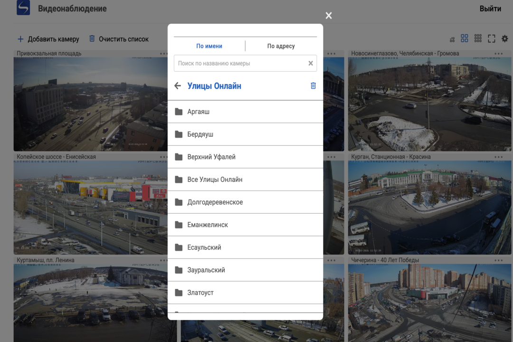Toggle fullscreen mode icon
The height and width of the screenshot is (342, 513).
pyautogui.click(x=492, y=38)
